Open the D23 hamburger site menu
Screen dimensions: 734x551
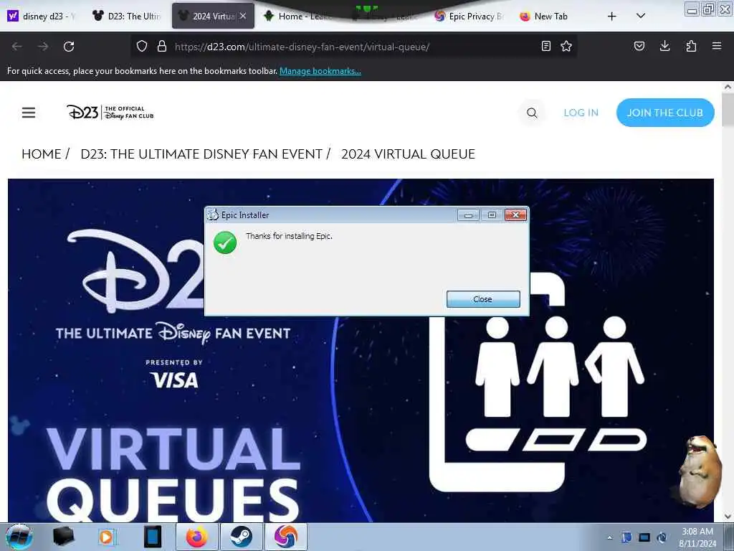click(x=29, y=113)
